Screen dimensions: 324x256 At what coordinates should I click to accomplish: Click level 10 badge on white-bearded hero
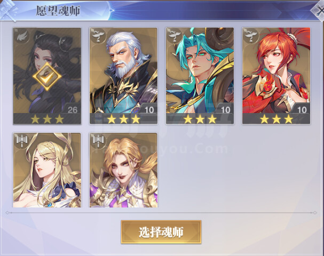pyautogui.click(x=148, y=109)
